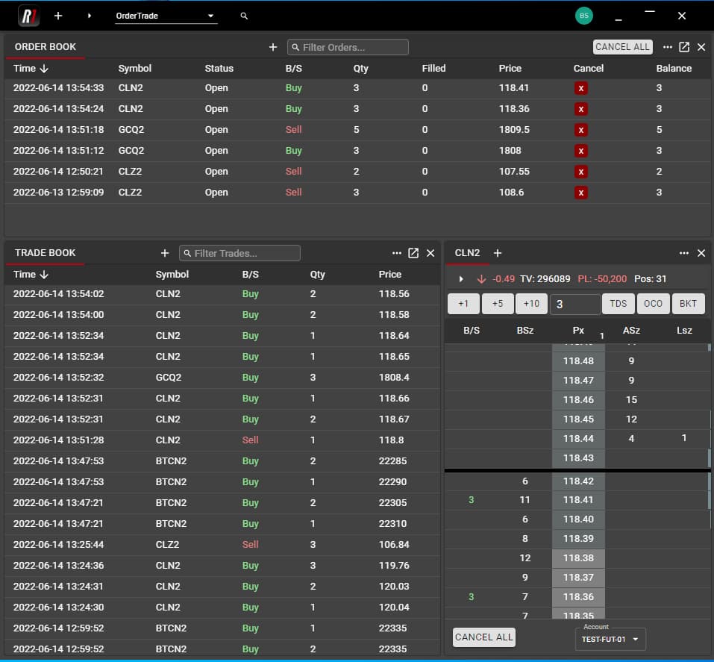Click the Qty column header in Trade Book

[x=317, y=274]
